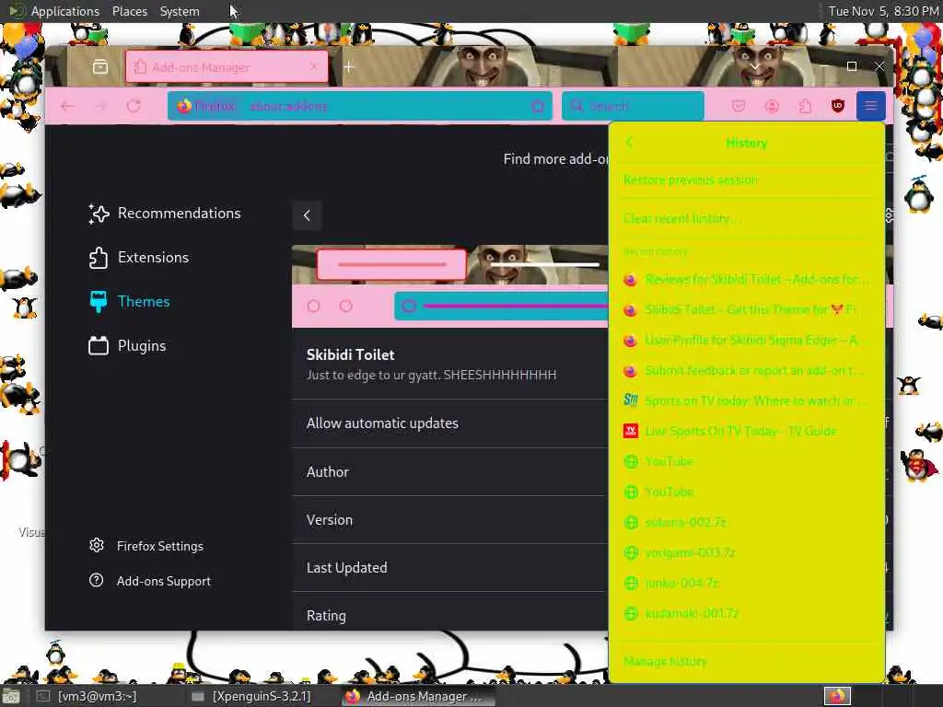The image size is (943, 707).
Task: Switch to Extensions category
Action: (140, 258)
